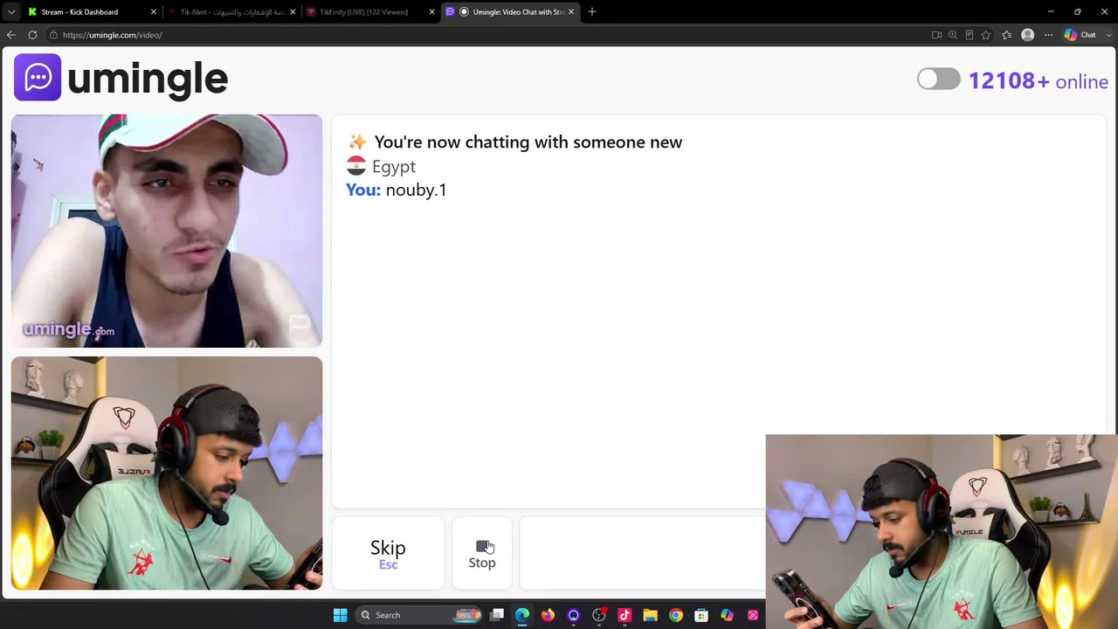This screenshot has width=1118, height=629.
Task: Open the Windows Start menu
Action: 340,615
